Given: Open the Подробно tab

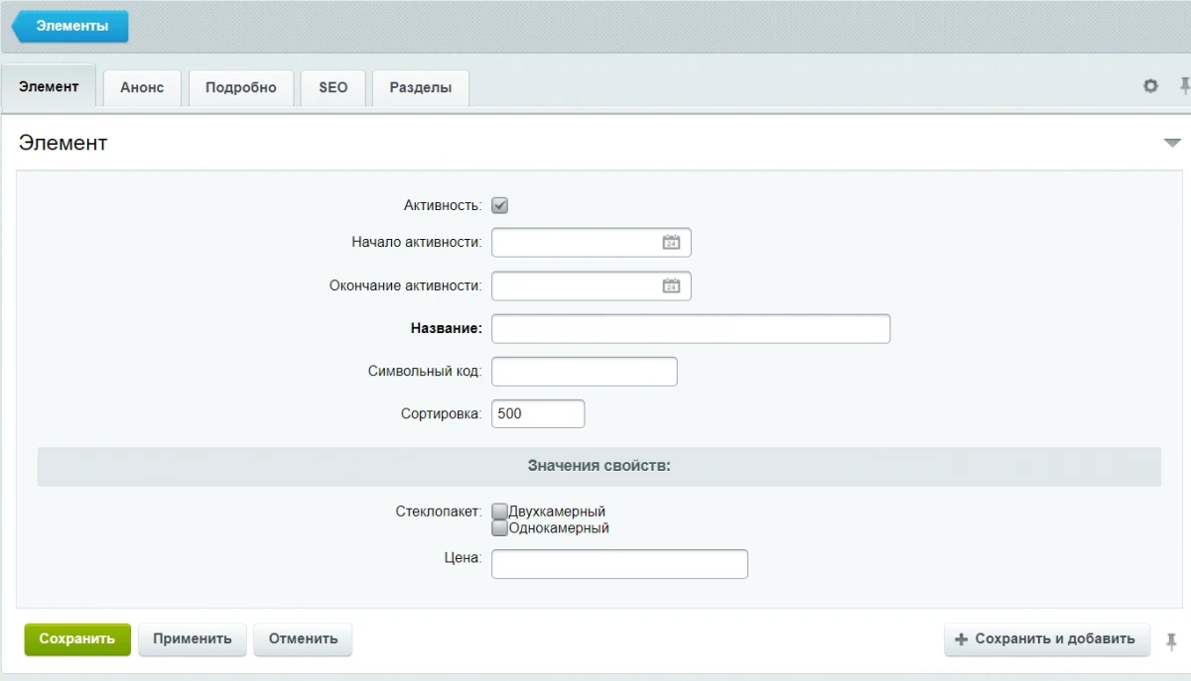Looking at the screenshot, I should tap(241, 87).
